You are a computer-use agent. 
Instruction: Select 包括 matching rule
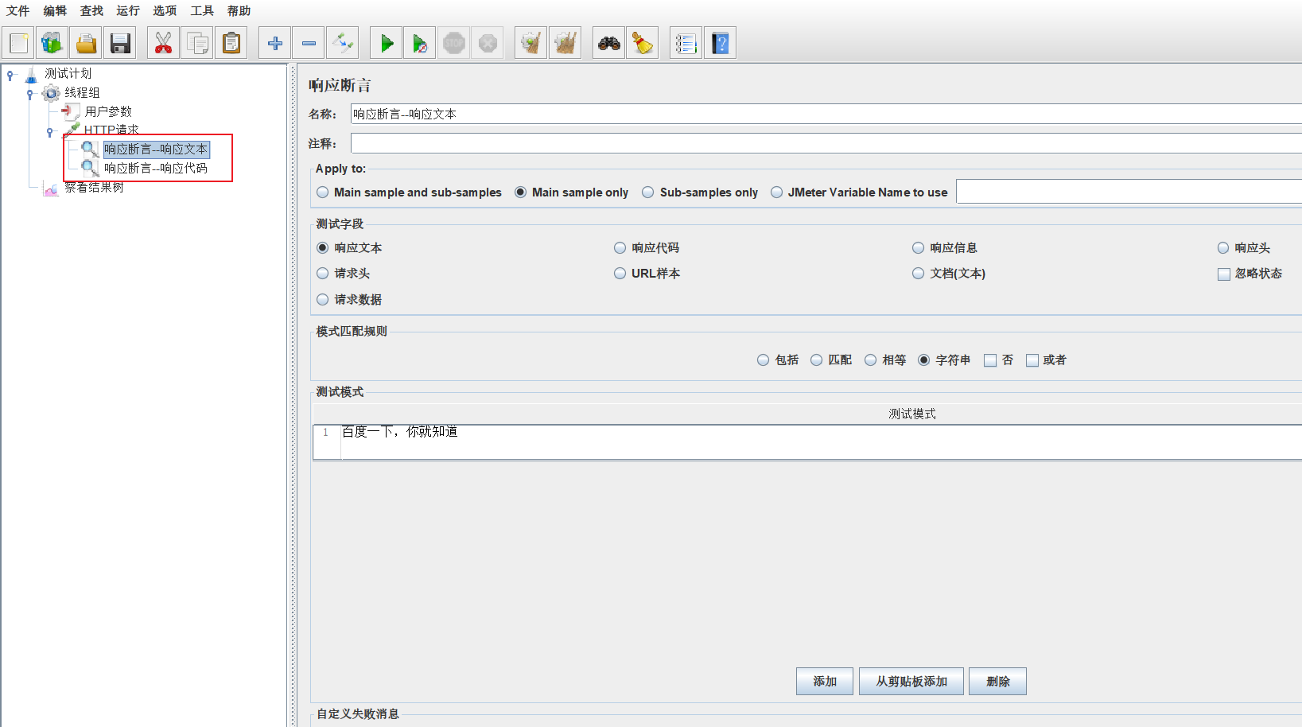click(778, 360)
